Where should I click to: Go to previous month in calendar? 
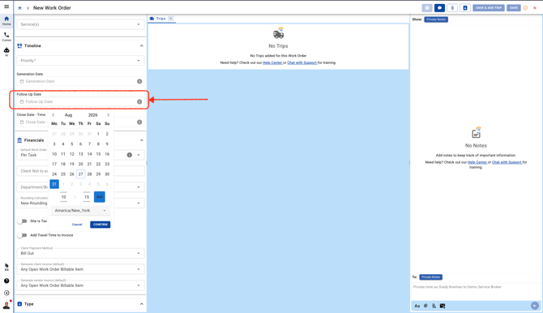[x=53, y=115]
